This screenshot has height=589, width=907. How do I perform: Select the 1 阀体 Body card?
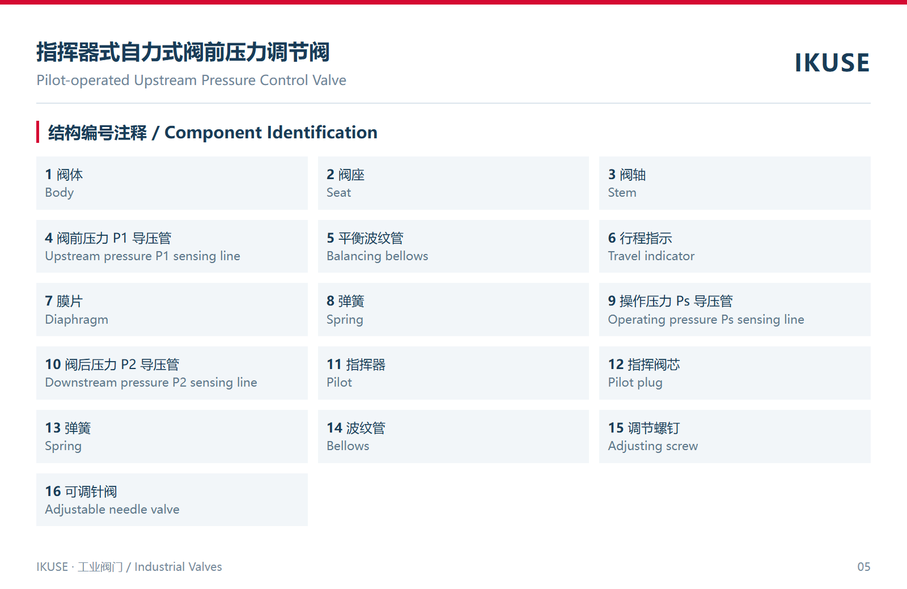(172, 183)
